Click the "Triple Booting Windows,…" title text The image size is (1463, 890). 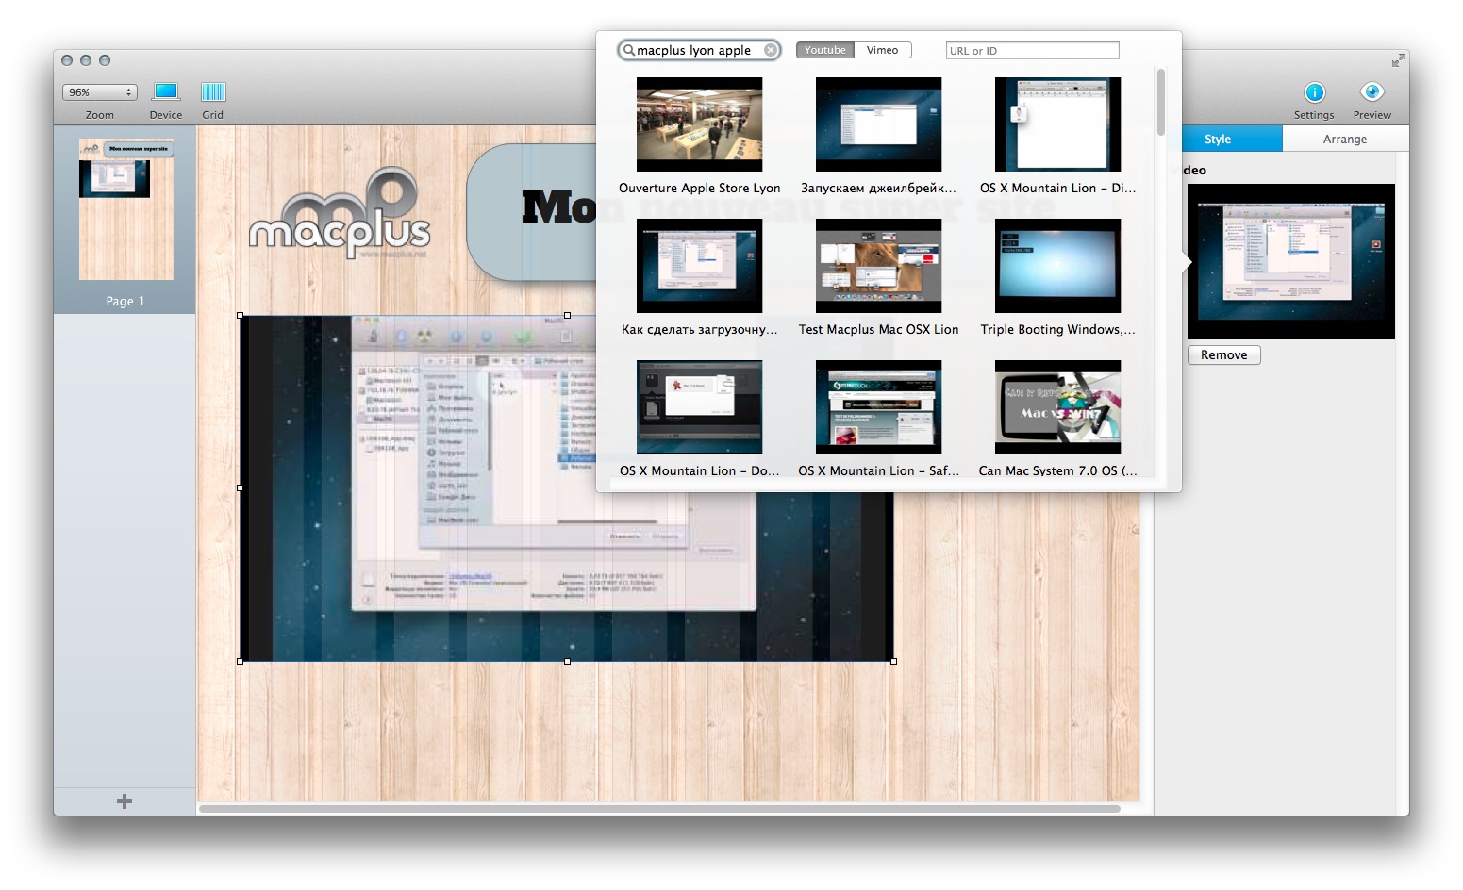(1058, 329)
